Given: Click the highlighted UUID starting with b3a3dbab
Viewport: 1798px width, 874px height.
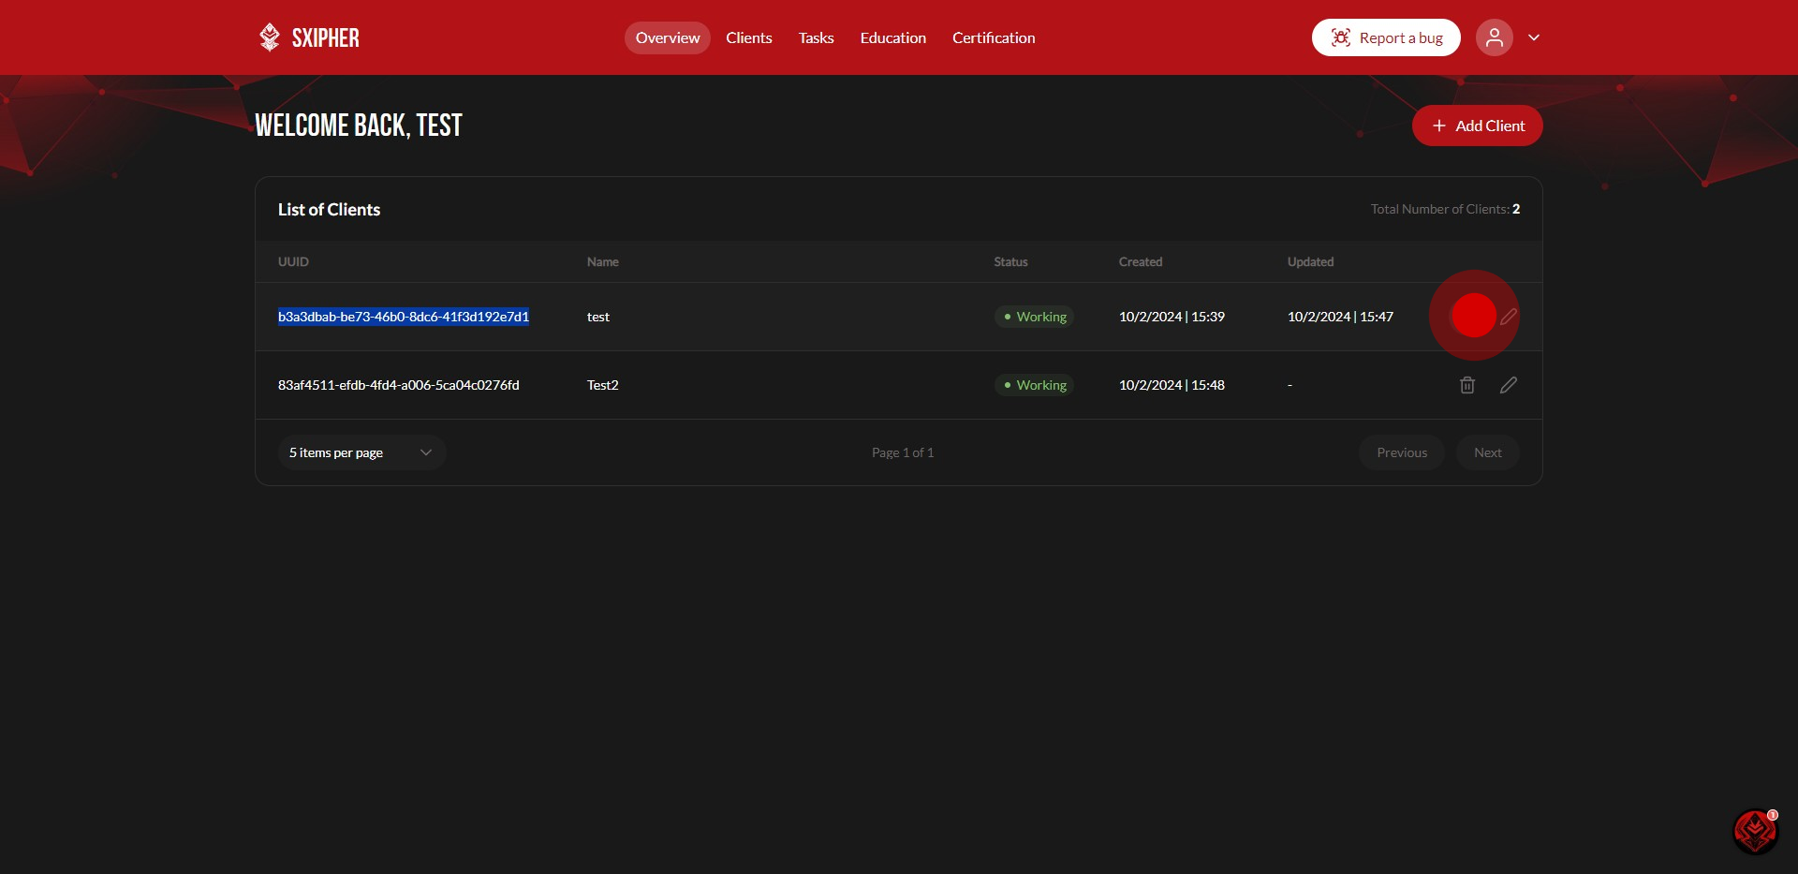Looking at the screenshot, I should [x=404, y=317].
